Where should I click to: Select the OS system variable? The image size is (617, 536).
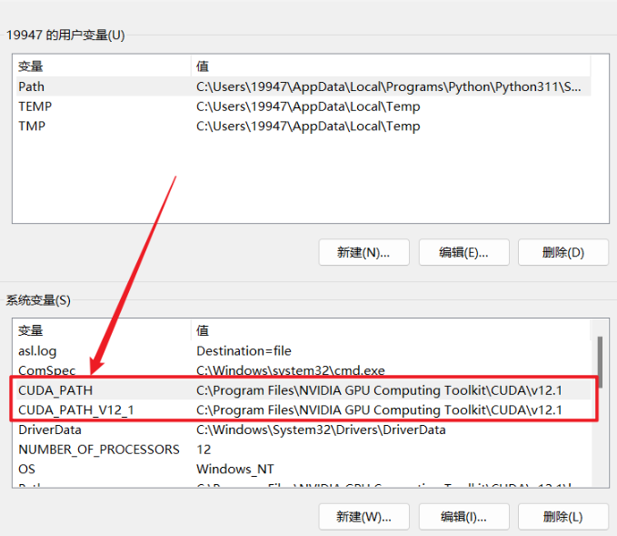(x=303, y=469)
